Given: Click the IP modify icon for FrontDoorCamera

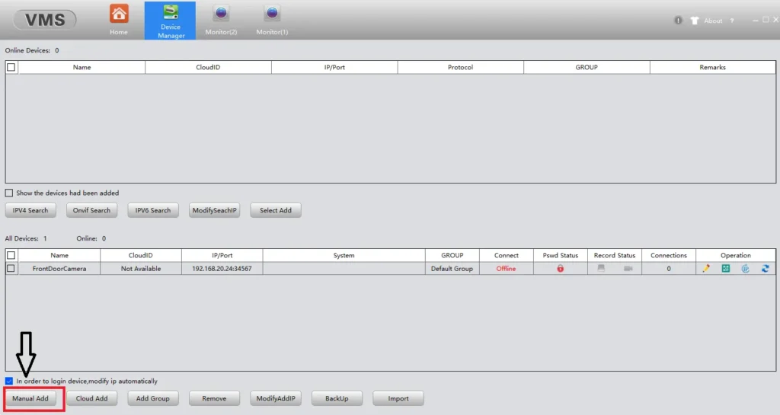Looking at the screenshot, I should click(745, 268).
